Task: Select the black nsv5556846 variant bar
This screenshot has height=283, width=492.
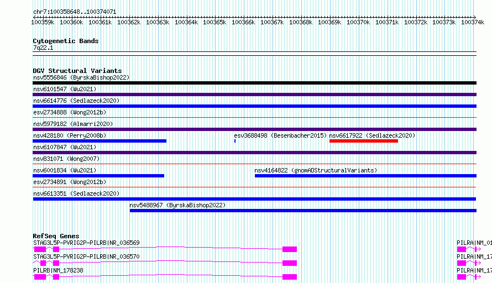Action: coord(254,83)
